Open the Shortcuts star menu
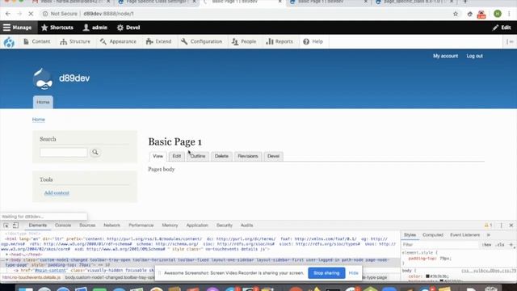The image size is (517, 291). click(x=57, y=27)
